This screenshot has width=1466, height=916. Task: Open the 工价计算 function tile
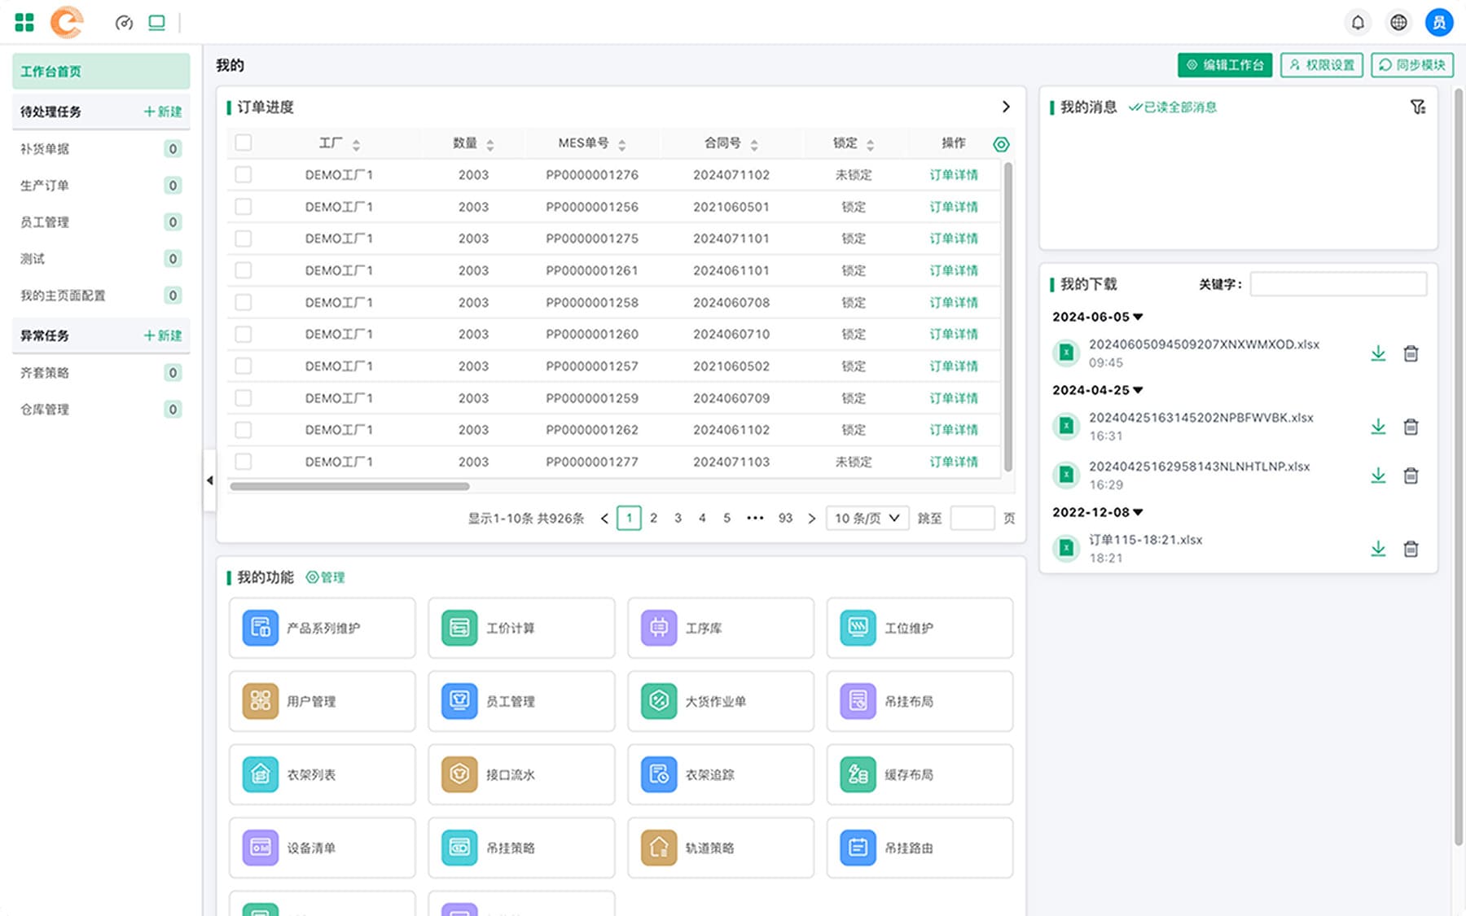(521, 628)
